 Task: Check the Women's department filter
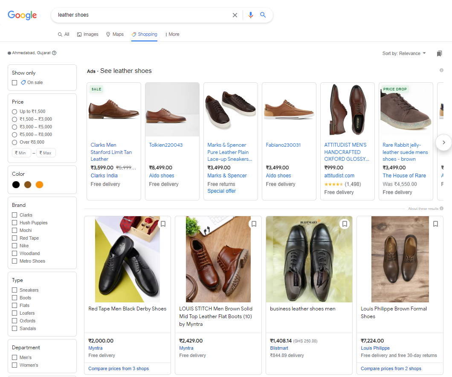click(14, 365)
